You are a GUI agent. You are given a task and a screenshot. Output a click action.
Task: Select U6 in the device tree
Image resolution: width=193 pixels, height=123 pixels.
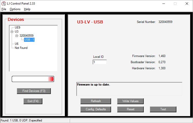click(x=17, y=44)
